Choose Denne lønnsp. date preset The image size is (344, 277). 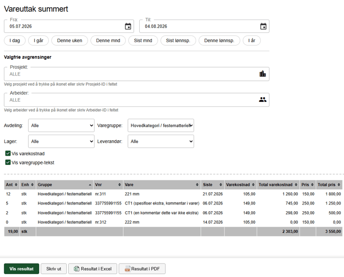pyautogui.click(x=219, y=41)
